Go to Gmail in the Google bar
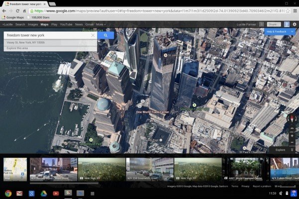299x199 pixels. 90,24
